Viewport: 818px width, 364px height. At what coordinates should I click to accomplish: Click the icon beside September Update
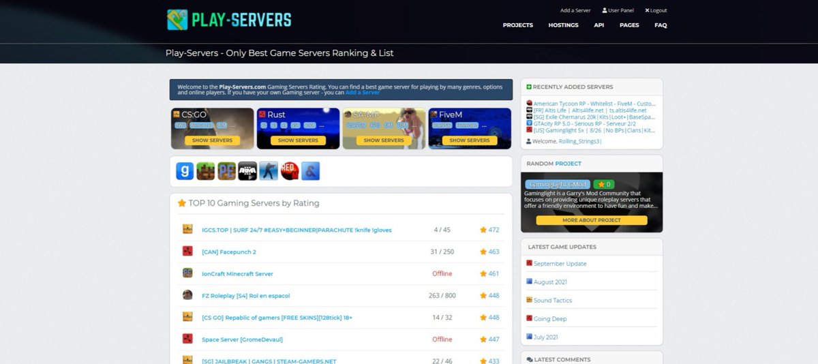tap(529, 263)
